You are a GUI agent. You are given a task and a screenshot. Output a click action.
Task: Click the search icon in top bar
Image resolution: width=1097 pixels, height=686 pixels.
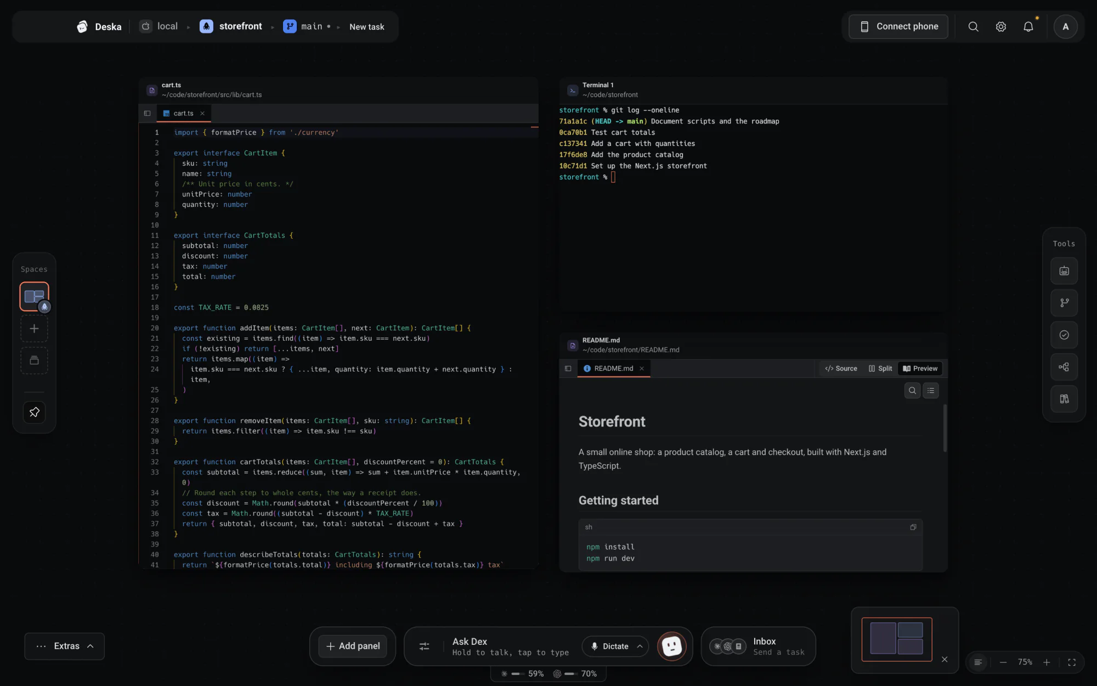(x=973, y=26)
